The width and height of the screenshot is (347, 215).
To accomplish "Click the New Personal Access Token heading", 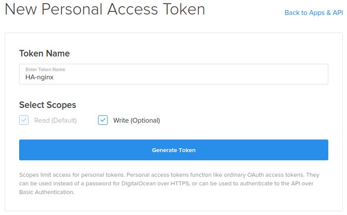I will coord(105,9).
